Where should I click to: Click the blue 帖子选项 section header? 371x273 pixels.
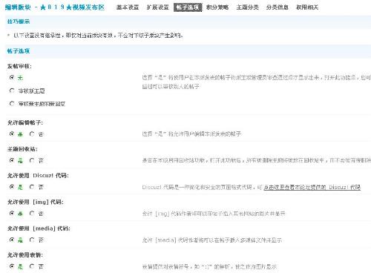(19, 51)
